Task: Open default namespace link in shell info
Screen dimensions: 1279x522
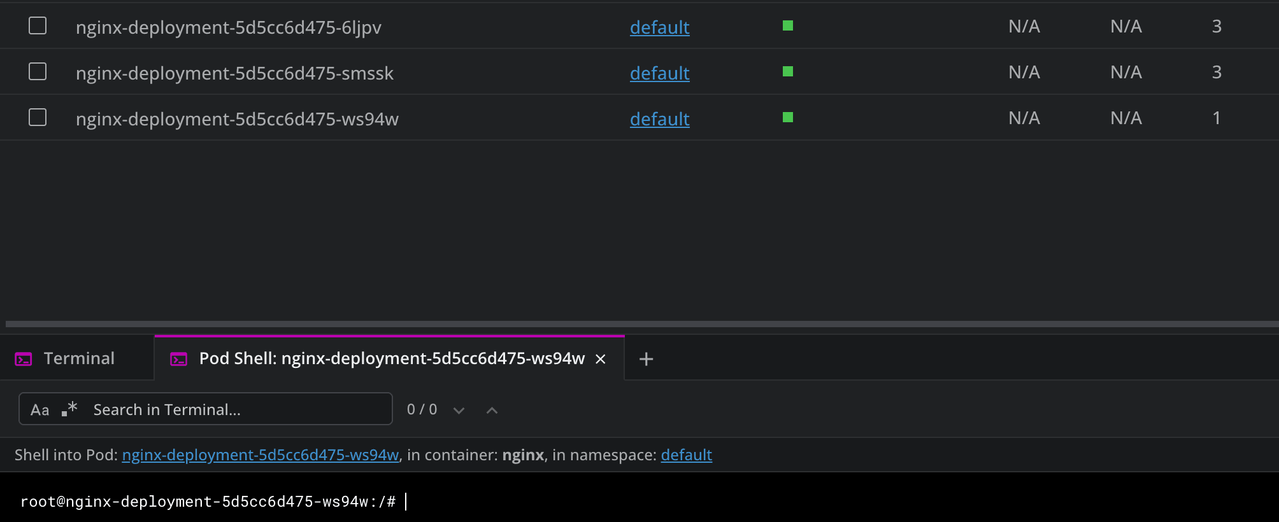Action: click(686, 455)
